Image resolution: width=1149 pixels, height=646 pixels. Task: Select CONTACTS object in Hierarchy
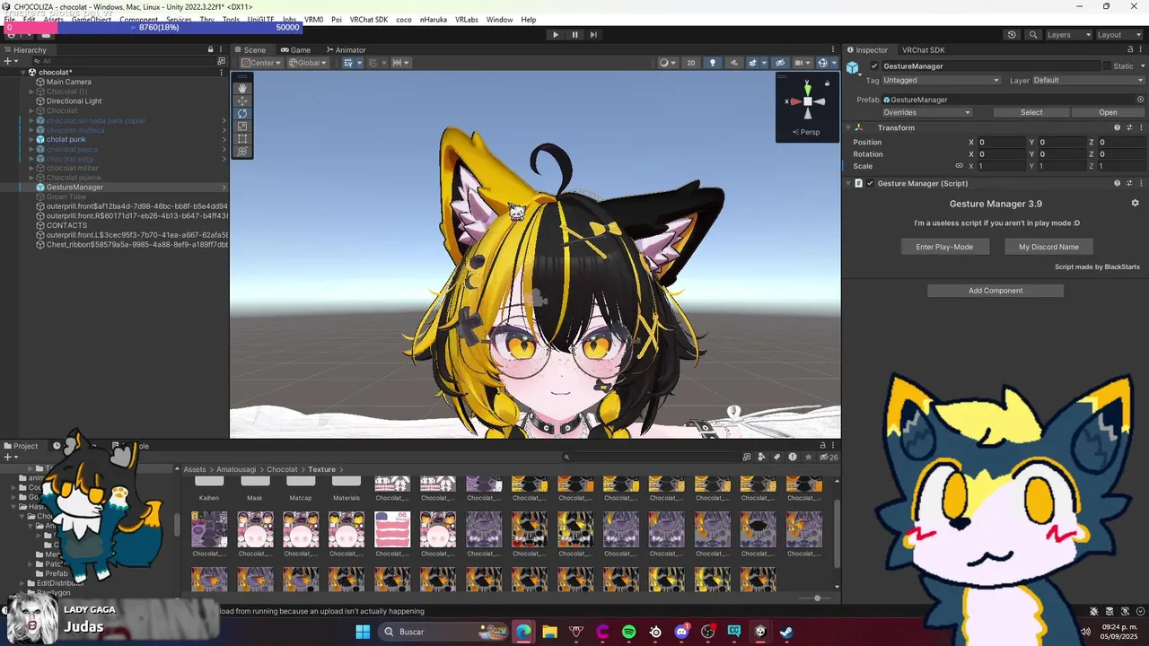tap(66, 225)
